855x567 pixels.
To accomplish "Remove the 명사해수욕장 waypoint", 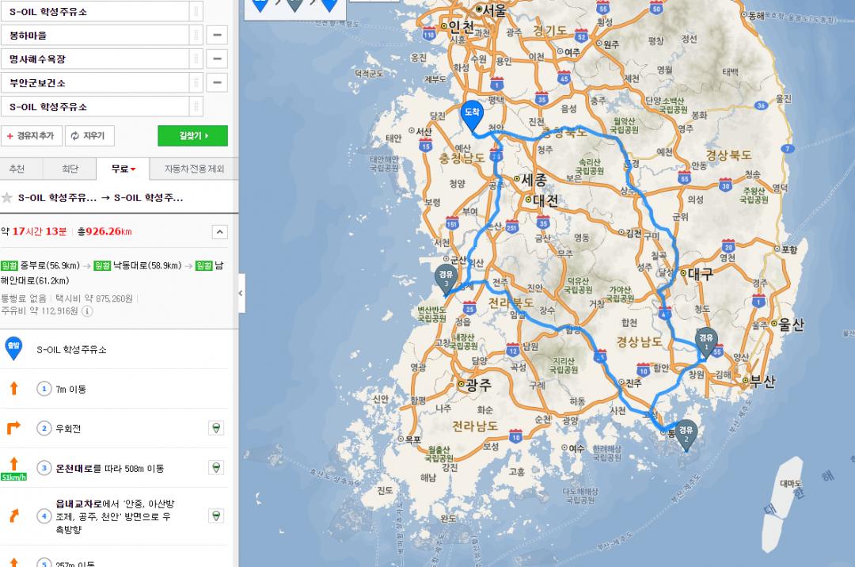I will tap(217, 59).
